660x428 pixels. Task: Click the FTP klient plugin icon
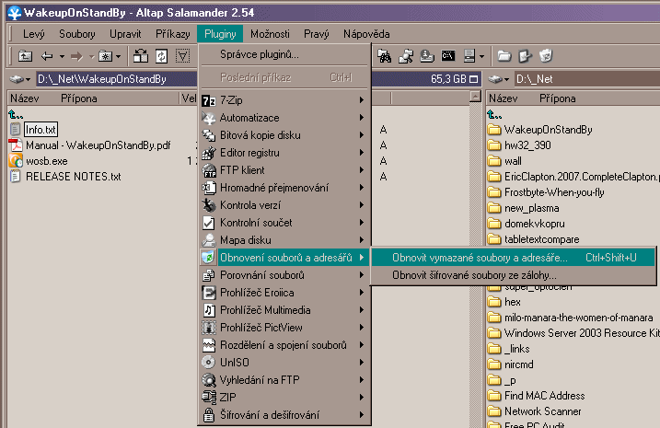tap(209, 170)
